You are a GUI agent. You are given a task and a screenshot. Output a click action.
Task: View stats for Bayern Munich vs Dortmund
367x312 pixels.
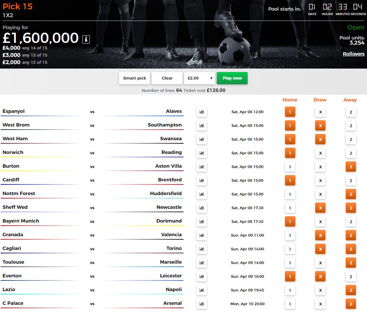[x=202, y=221]
